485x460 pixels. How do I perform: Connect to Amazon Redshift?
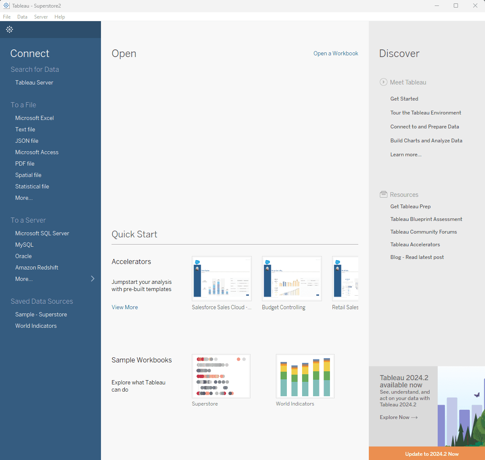coord(36,267)
